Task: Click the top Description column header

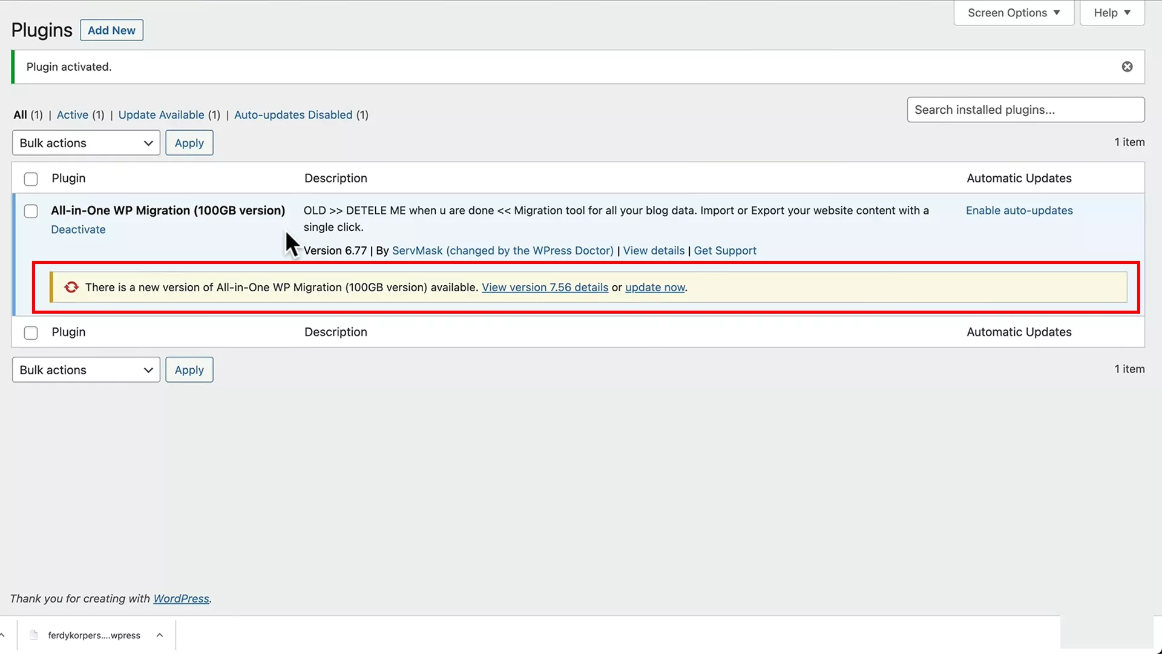Action: tap(336, 178)
